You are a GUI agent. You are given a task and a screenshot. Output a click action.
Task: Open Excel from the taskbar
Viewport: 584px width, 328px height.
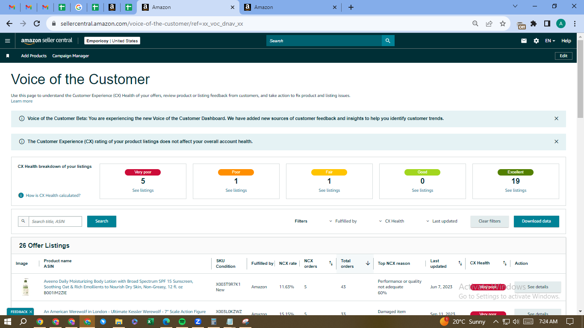[150, 322]
